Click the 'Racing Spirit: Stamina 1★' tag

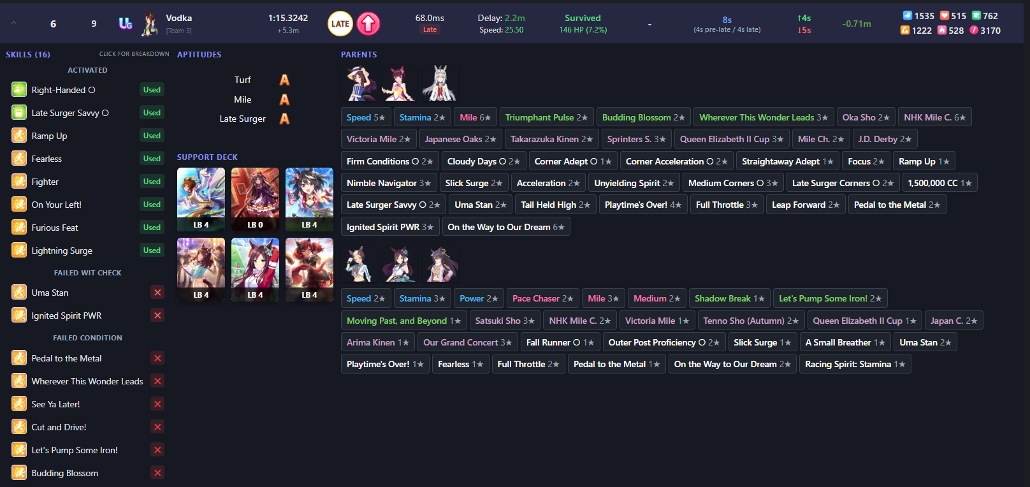tap(855, 364)
